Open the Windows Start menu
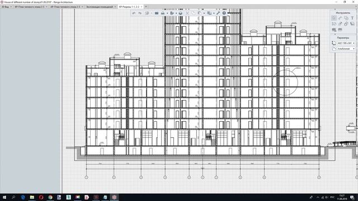This screenshot has width=358, height=201. (x=4, y=197)
